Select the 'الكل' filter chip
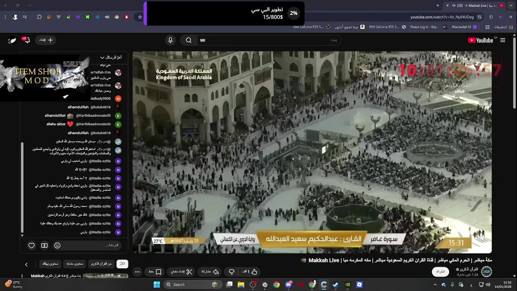Viewport: 517px width, 291px height. click(x=122, y=264)
